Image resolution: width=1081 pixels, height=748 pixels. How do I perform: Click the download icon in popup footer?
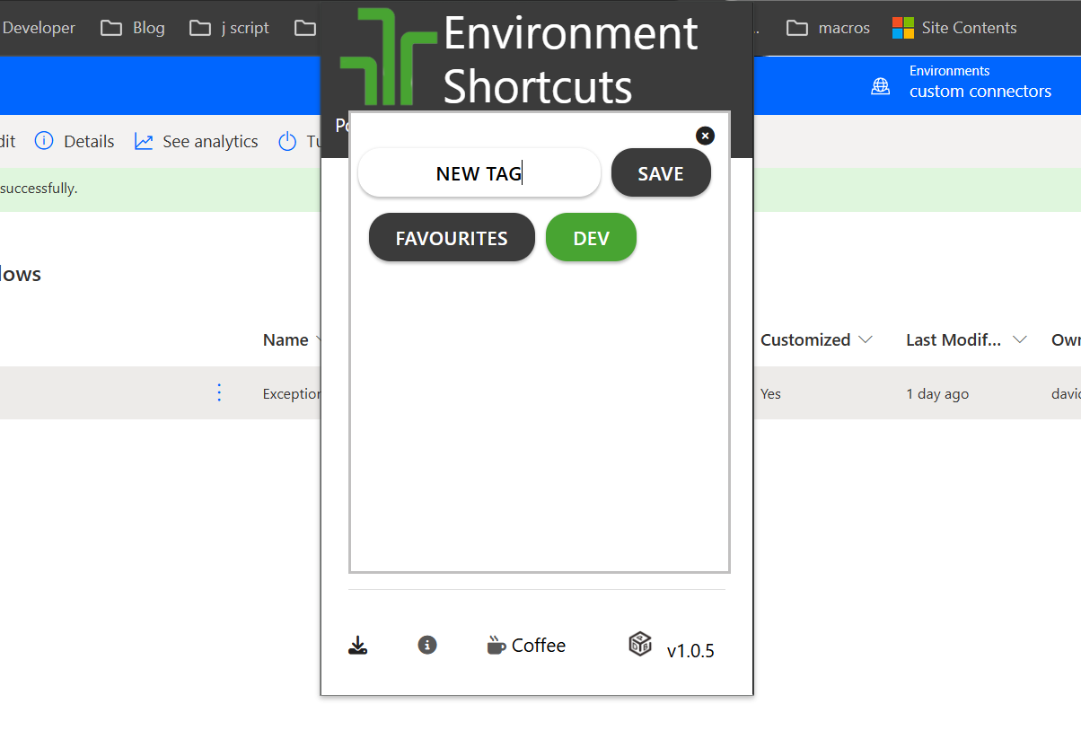pyautogui.click(x=357, y=646)
